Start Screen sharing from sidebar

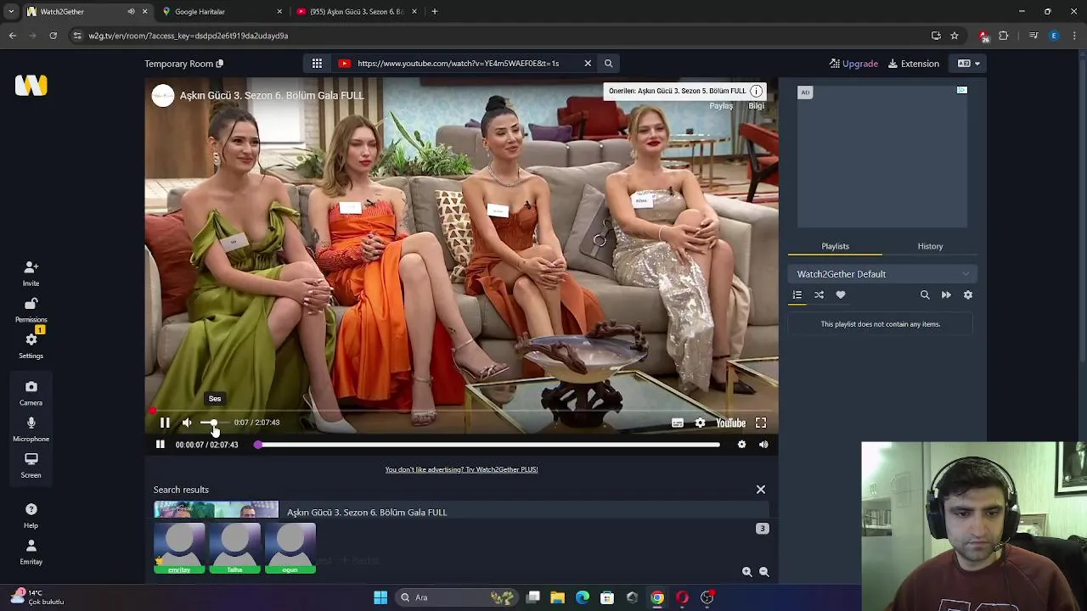(x=31, y=466)
